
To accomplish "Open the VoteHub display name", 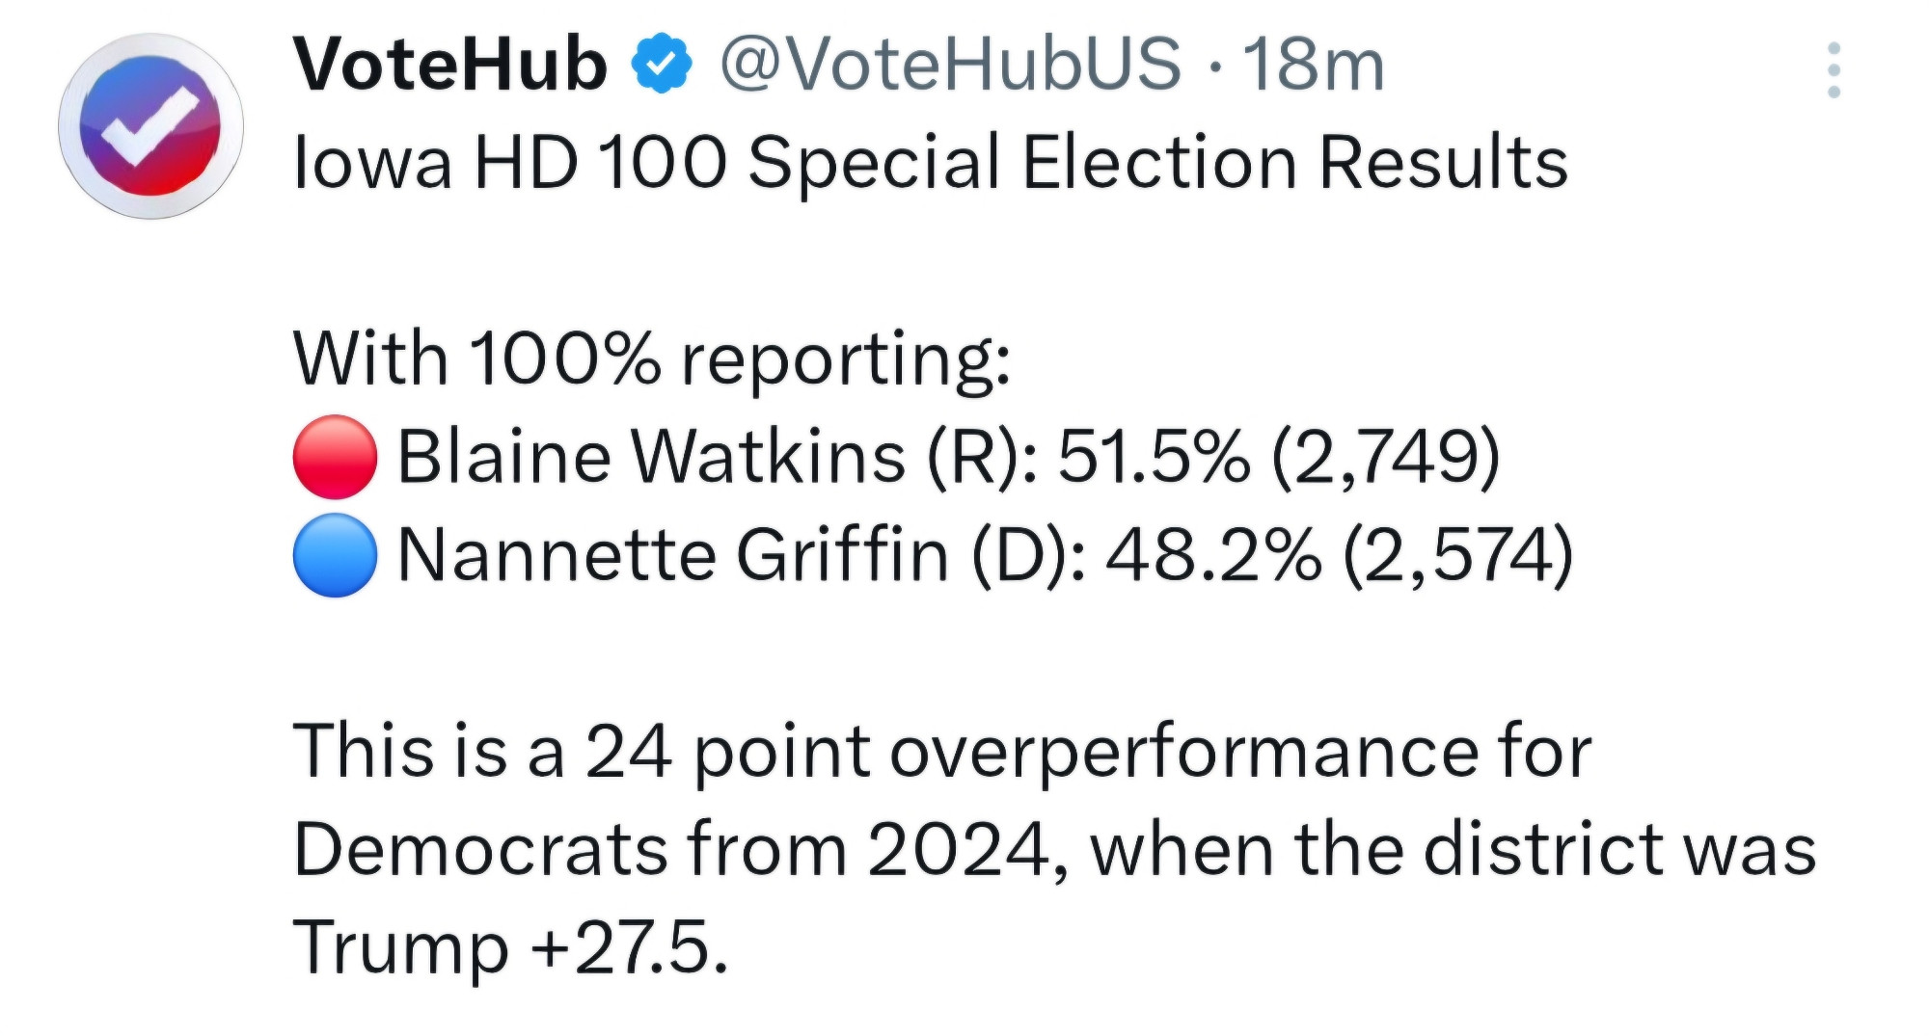I will pyautogui.click(x=450, y=65).
